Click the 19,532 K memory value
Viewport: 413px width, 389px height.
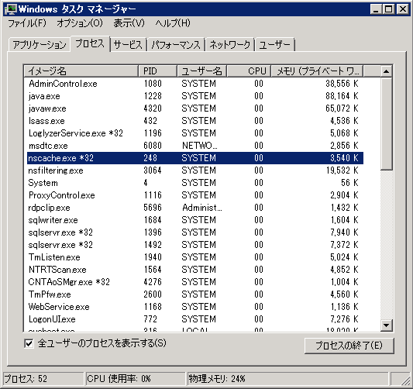(x=342, y=170)
